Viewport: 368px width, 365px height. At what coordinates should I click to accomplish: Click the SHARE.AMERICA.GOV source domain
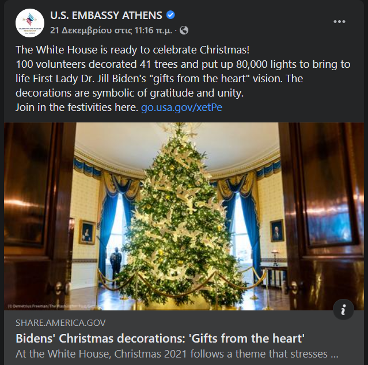pyautogui.click(x=60, y=323)
